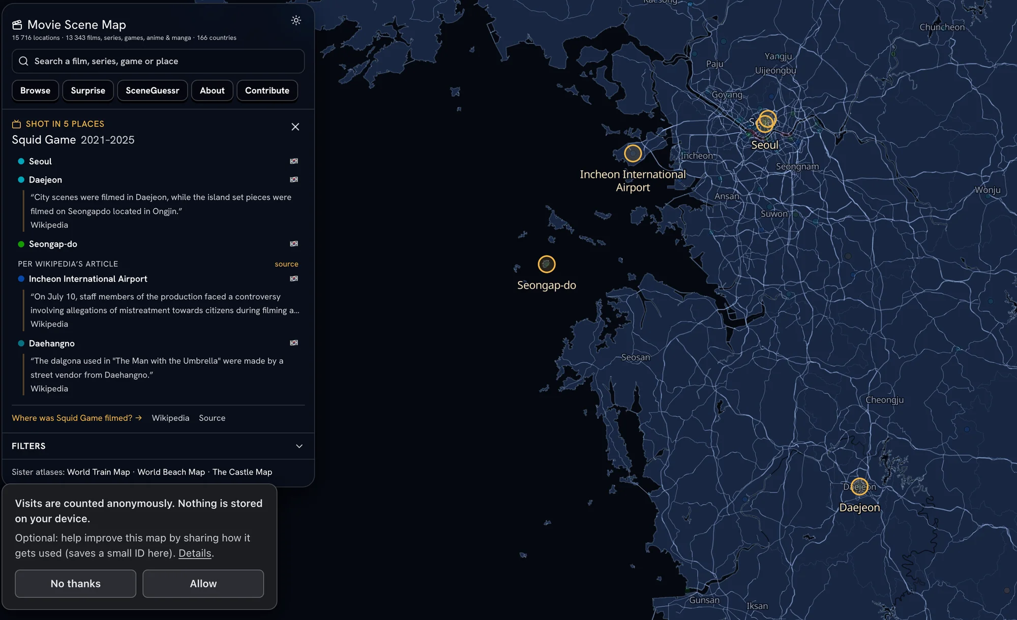This screenshot has height=620, width=1017.
Task: Select the Seongap-do location row
Action: pos(158,244)
